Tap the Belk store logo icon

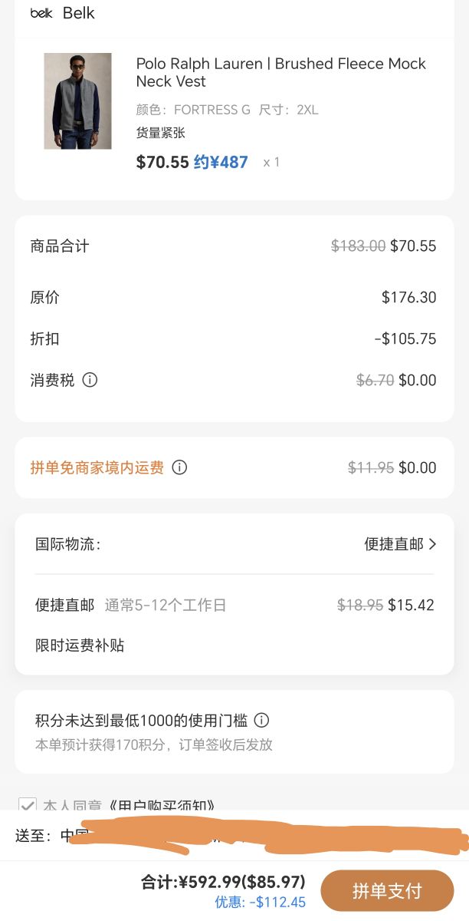pos(41,13)
